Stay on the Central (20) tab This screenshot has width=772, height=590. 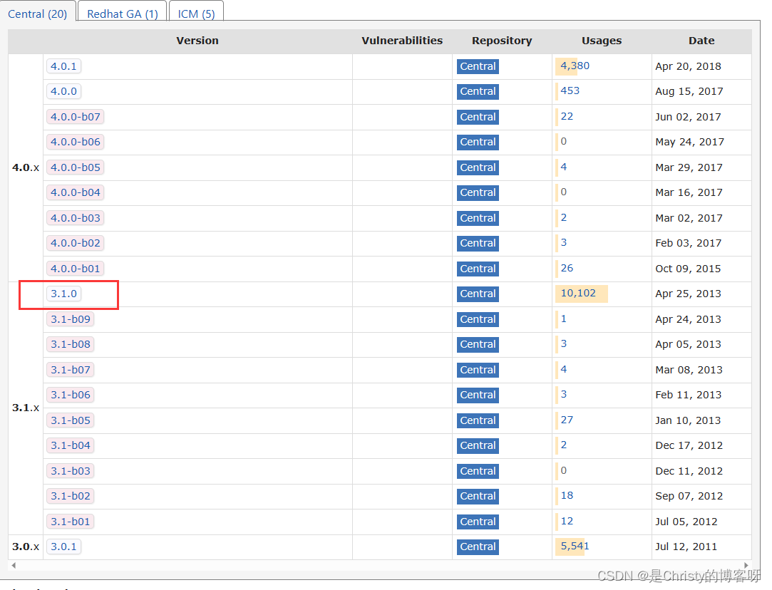38,14
